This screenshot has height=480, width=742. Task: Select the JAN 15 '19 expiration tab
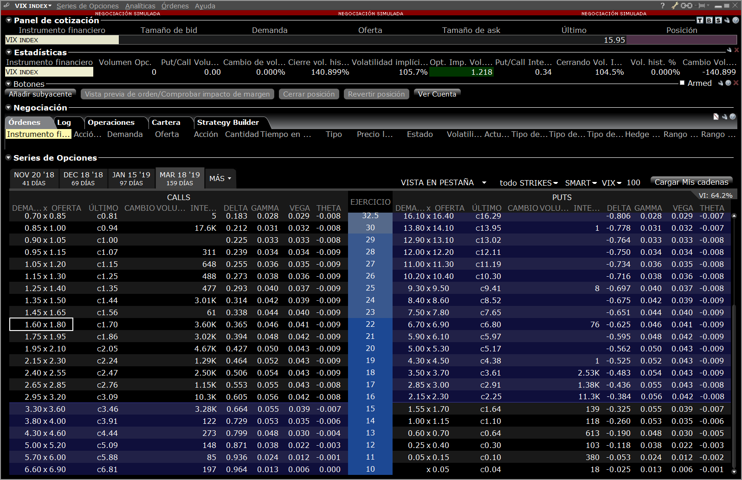pos(131,178)
